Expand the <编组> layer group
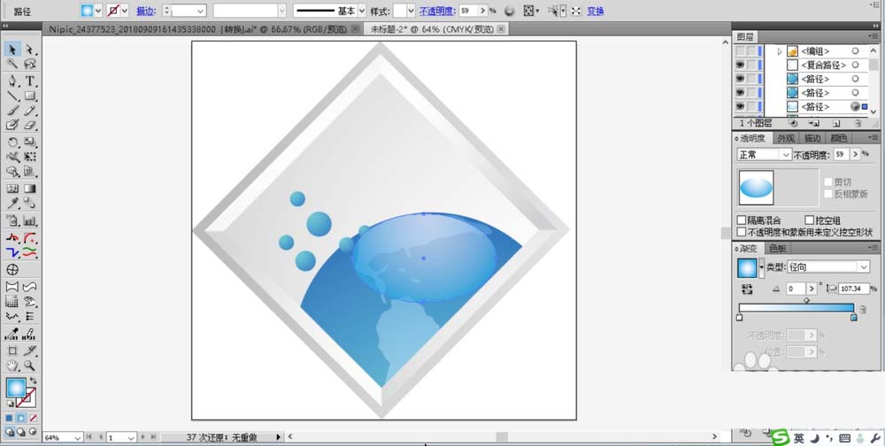This screenshot has width=885, height=446. [x=780, y=50]
